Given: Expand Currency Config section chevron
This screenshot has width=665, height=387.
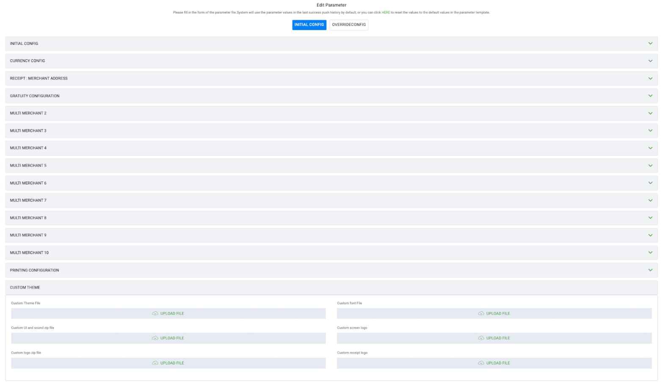Looking at the screenshot, I should (650, 61).
